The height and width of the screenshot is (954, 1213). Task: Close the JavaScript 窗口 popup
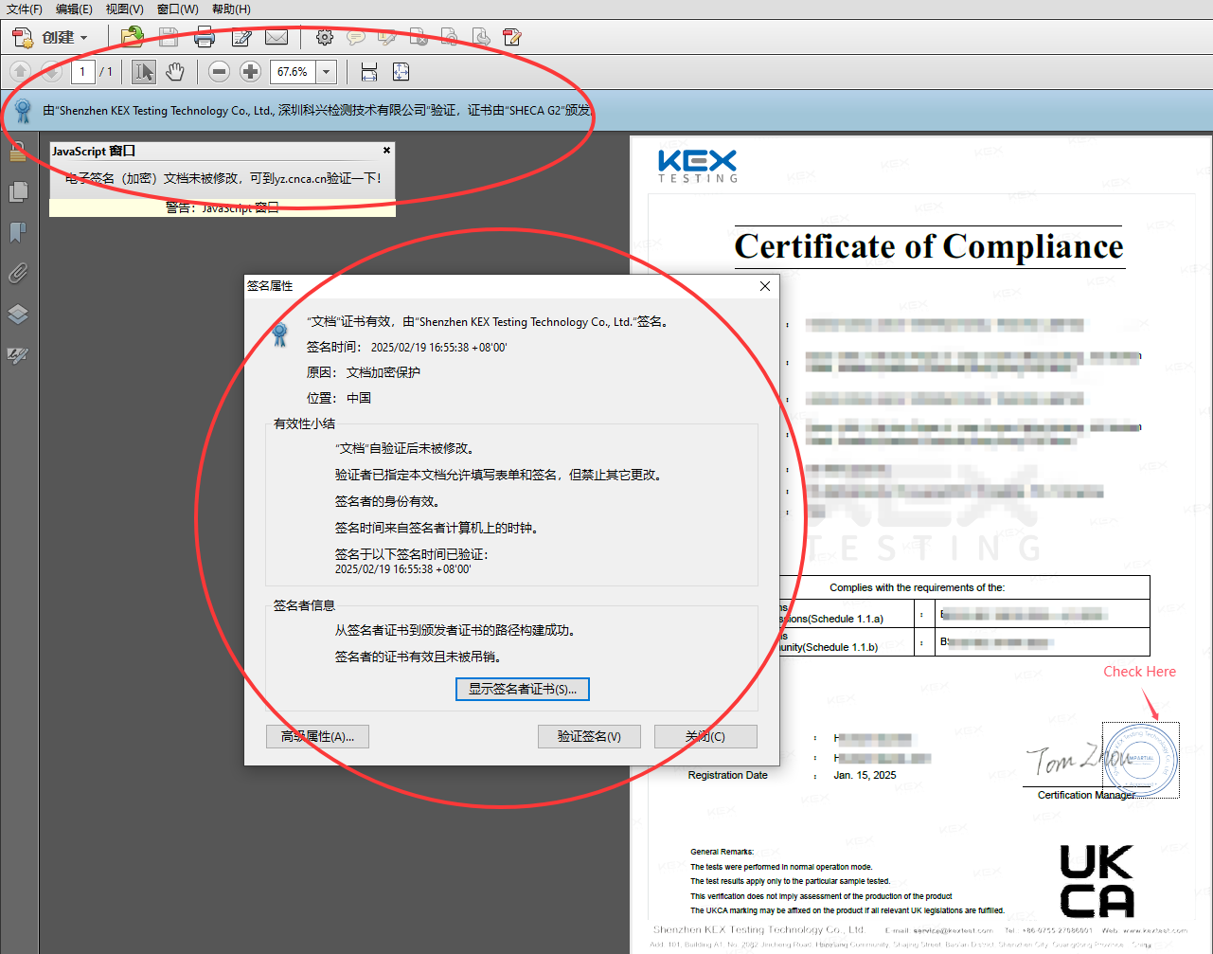tap(386, 151)
